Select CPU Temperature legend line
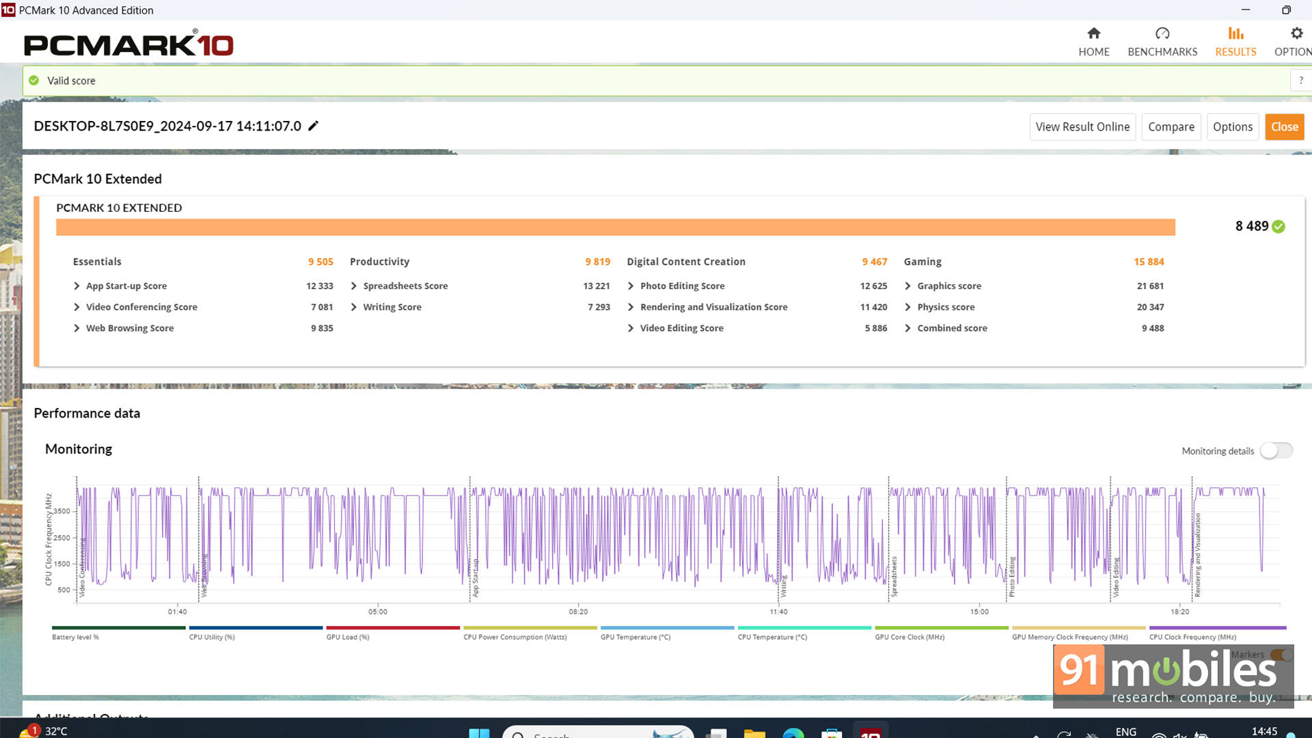 pyautogui.click(x=804, y=628)
